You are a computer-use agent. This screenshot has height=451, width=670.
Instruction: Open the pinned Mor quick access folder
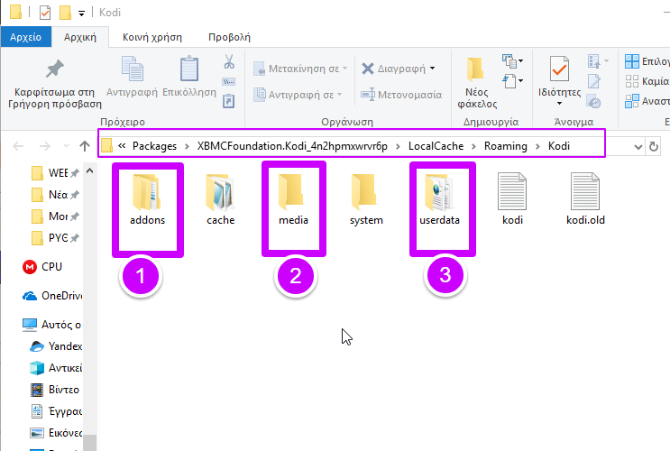coord(55,216)
